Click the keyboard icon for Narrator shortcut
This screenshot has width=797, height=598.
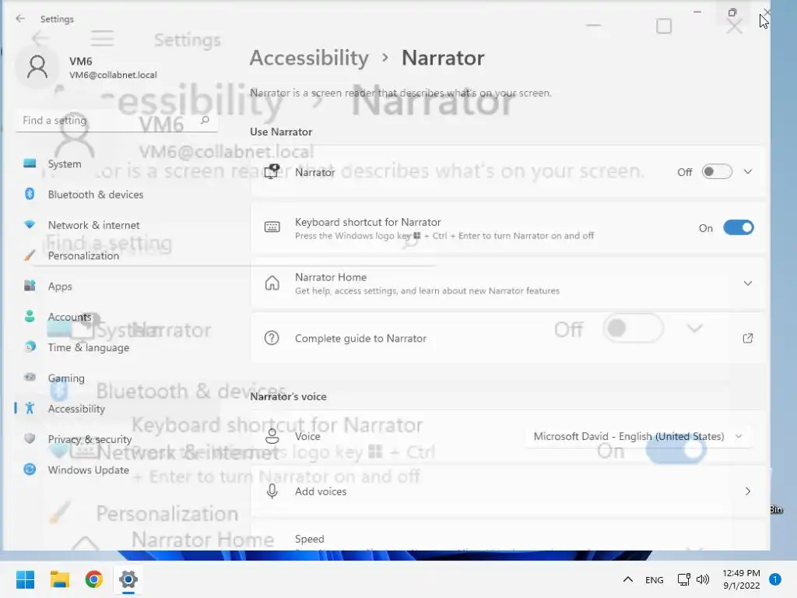pos(272,227)
